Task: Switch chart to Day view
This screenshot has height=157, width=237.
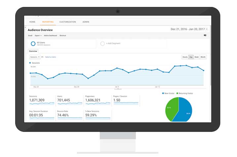Action: (191, 57)
